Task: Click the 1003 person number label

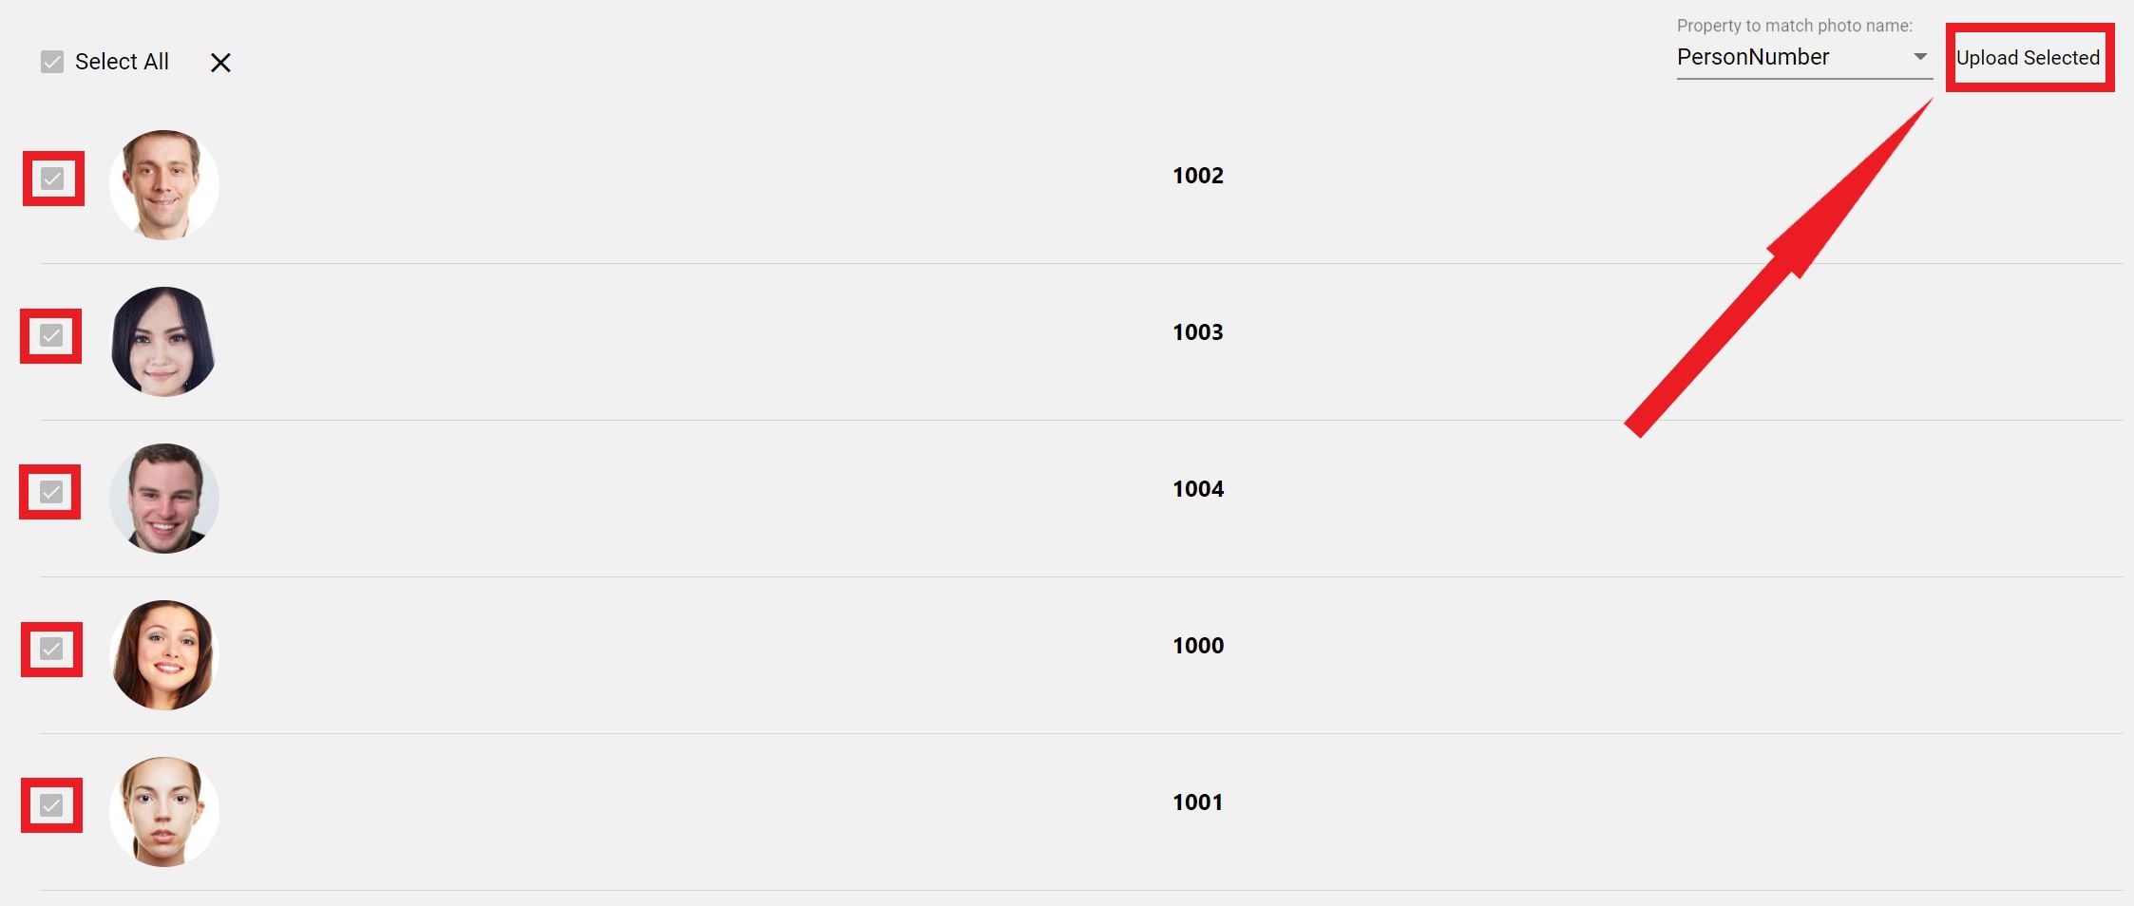Action: coord(1197,332)
